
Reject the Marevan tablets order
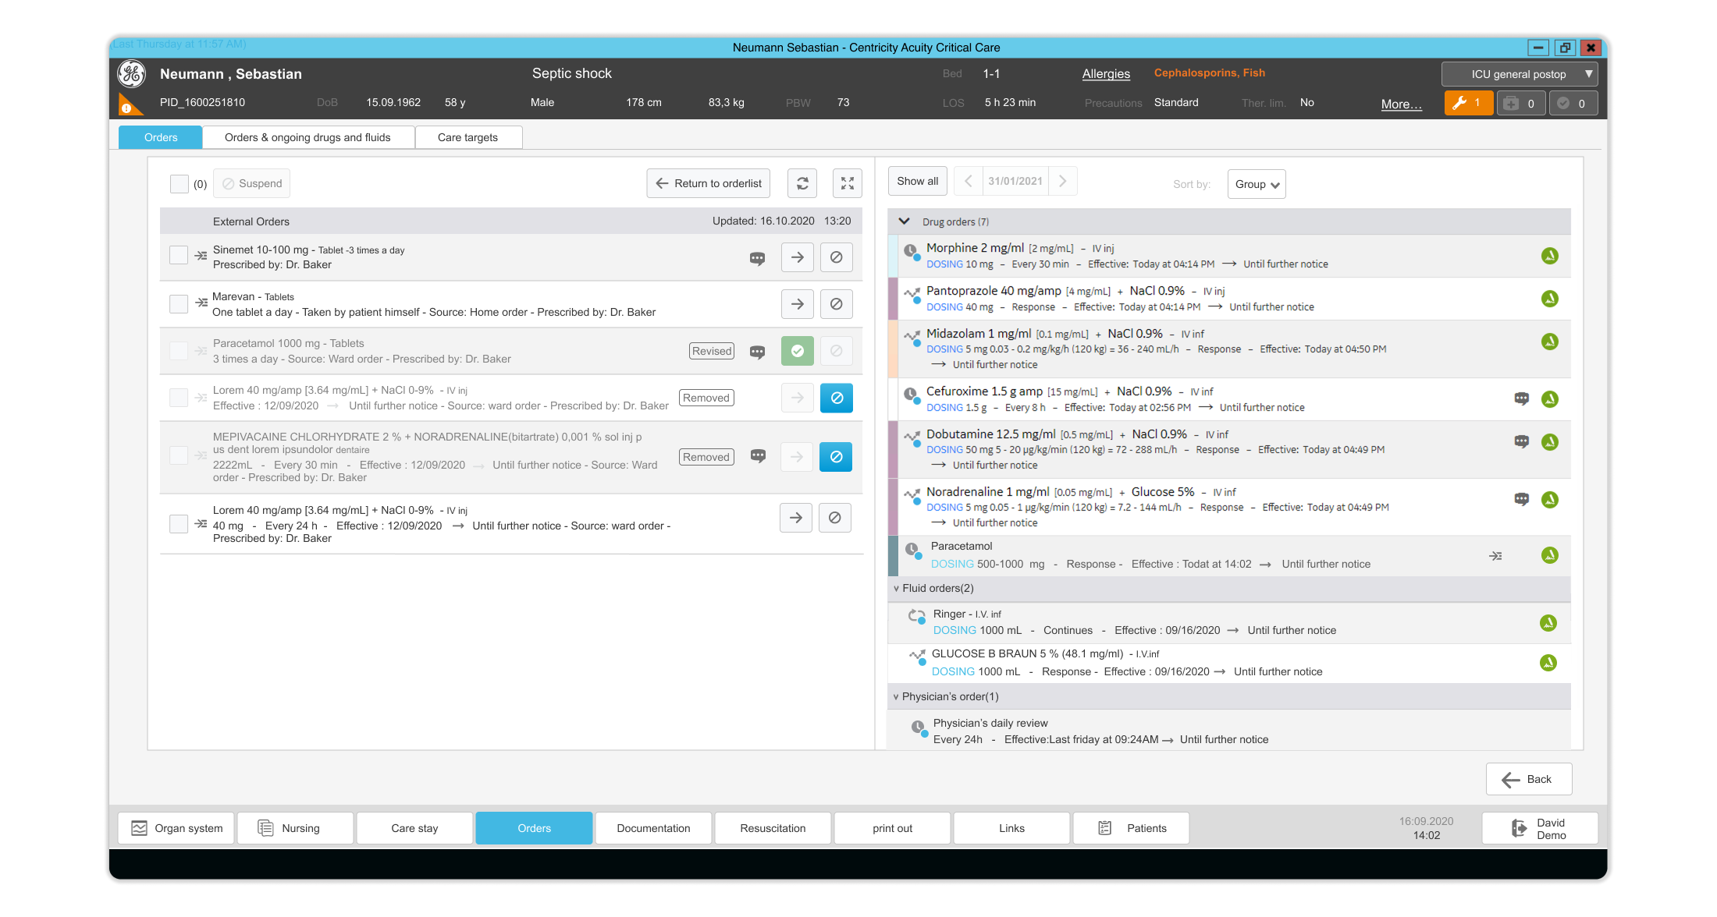point(837,304)
